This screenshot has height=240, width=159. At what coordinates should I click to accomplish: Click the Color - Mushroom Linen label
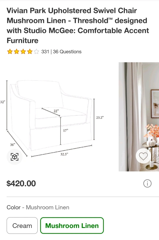click(x=38, y=207)
